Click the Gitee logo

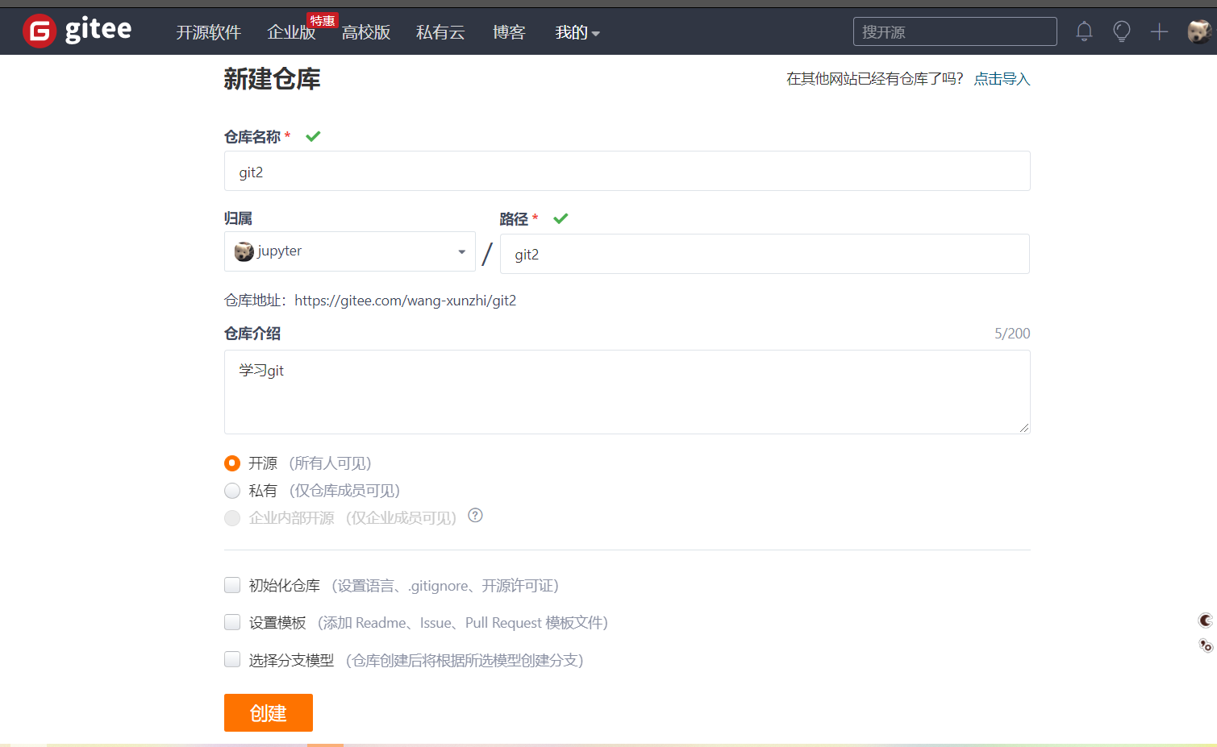pos(77,31)
